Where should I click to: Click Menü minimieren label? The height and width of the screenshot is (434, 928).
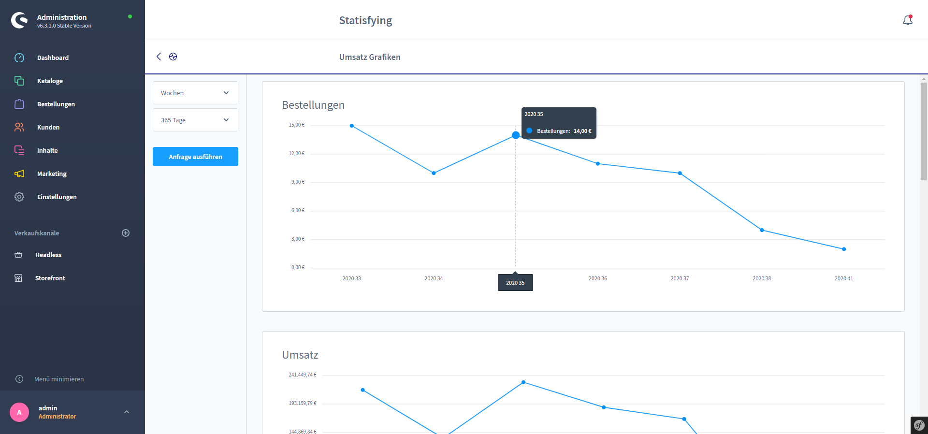click(x=59, y=379)
